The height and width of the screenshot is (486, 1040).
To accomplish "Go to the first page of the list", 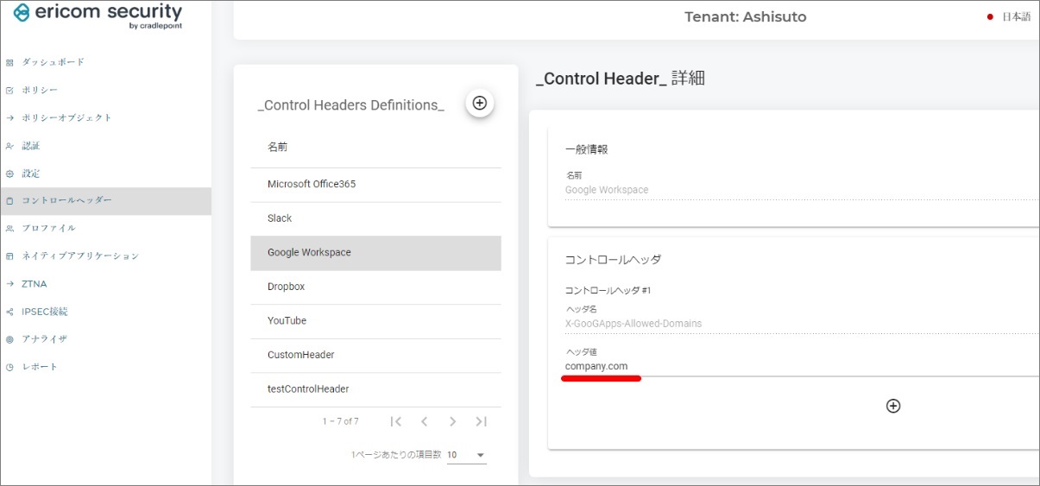I will tap(396, 421).
